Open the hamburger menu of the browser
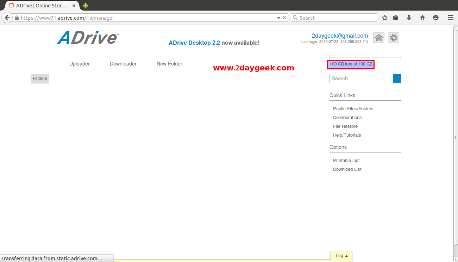This screenshot has width=458, height=262. [451, 18]
